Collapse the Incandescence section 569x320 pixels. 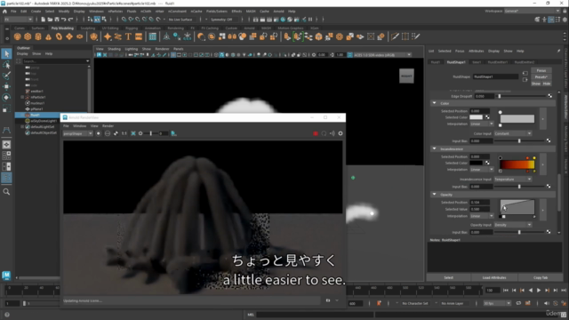click(x=435, y=148)
